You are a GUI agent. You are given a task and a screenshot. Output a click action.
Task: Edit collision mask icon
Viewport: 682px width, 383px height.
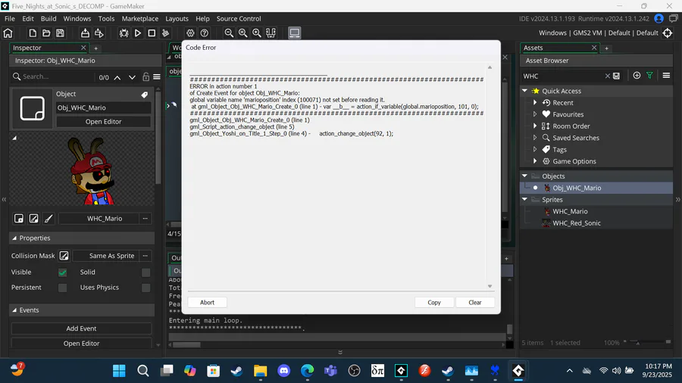[x=64, y=256]
